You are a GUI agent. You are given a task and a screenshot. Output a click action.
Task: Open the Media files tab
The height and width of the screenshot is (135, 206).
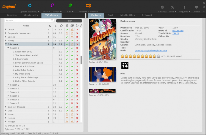click(x=127, y=15)
